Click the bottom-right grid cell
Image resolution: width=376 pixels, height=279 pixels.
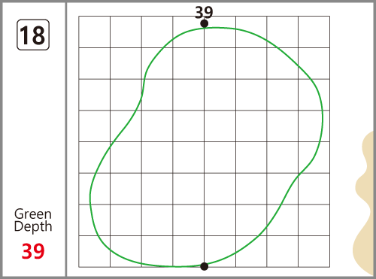(314, 251)
